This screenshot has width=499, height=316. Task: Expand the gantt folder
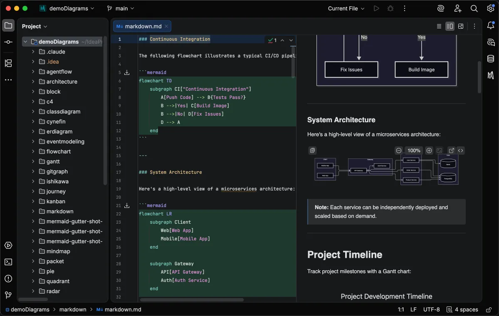[33, 161]
